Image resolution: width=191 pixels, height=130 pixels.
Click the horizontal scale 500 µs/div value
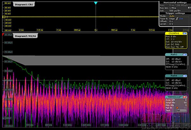click(x=174, y=10)
